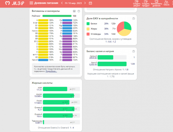Click help icon for Баланс калия и натрия
The width and height of the screenshot is (173, 132).
coord(134,51)
